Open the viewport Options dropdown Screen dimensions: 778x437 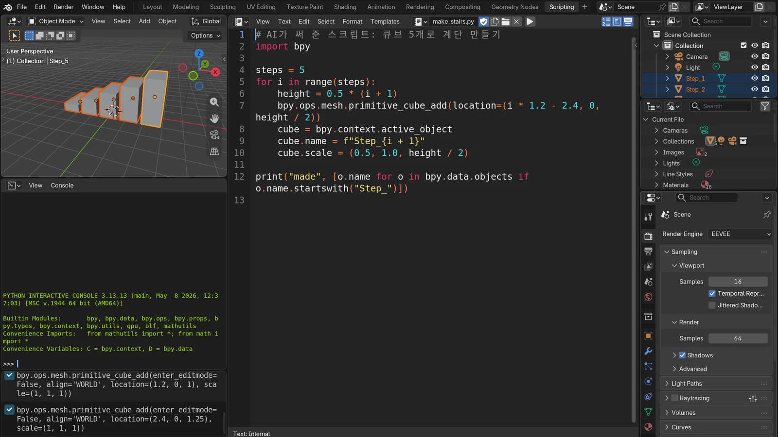tap(206, 35)
